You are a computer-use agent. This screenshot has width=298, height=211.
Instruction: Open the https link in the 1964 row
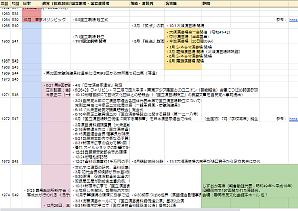[x=293, y=20]
